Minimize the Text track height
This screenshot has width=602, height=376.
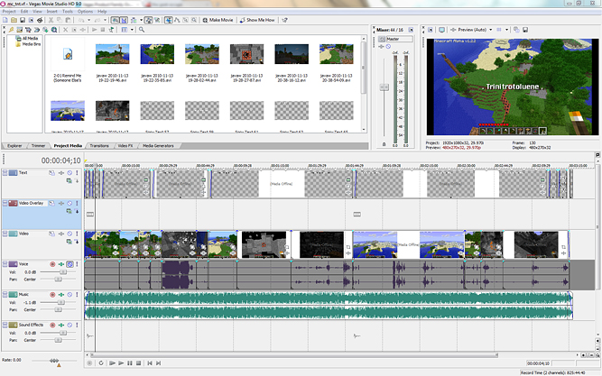[5, 171]
